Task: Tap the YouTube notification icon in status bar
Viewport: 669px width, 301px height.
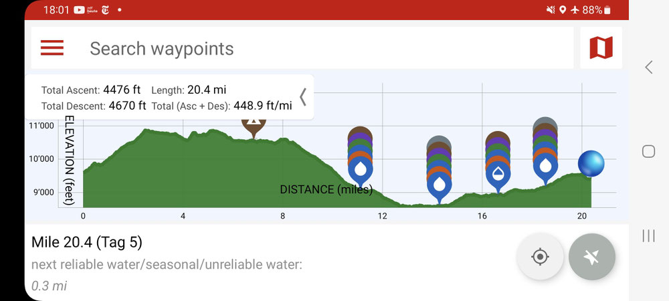Action: tap(79, 10)
